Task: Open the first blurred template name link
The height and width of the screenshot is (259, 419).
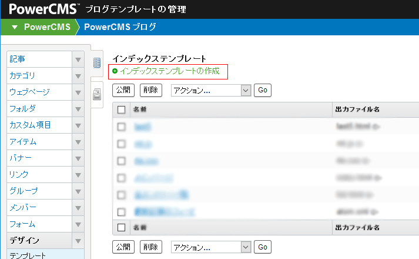Action: pos(142,127)
